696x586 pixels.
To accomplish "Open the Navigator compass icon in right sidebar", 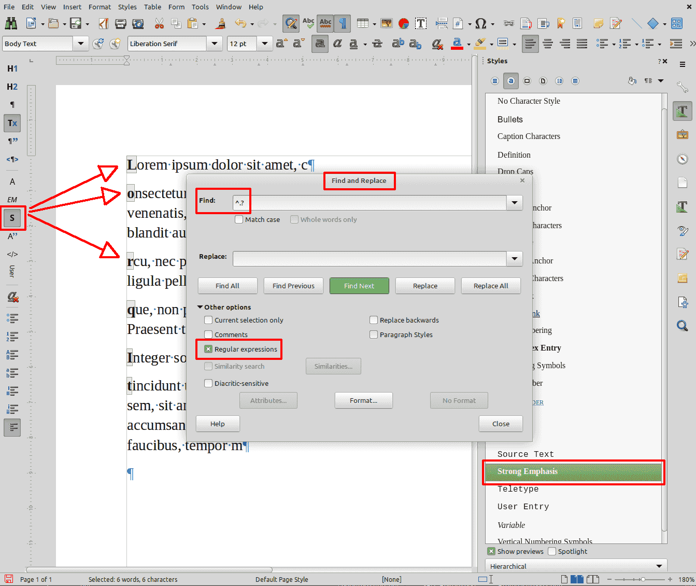I will pos(683,159).
